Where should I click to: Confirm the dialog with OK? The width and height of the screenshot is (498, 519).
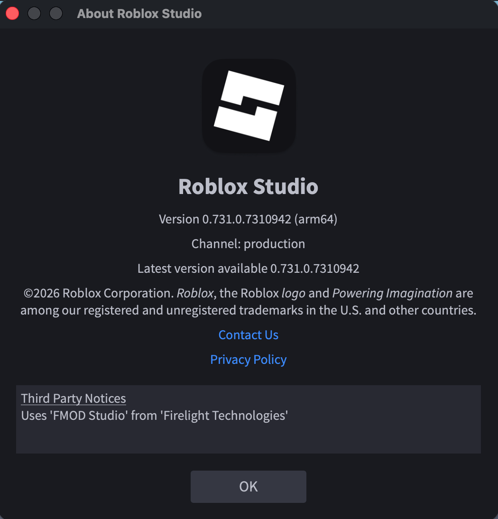pyautogui.click(x=249, y=487)
